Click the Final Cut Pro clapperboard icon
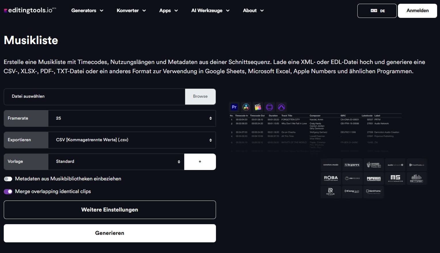The height and width of the screenshot is (253, 440). point(258,107)
